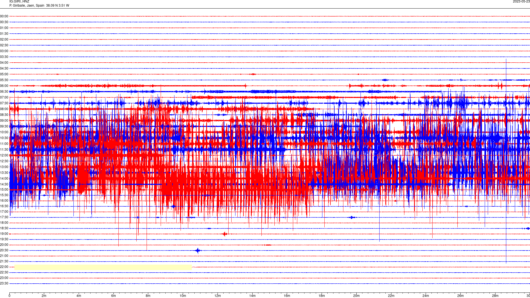530x298 pixels.
Task: Select the 01:30 time row label
Action: (4, 34)
